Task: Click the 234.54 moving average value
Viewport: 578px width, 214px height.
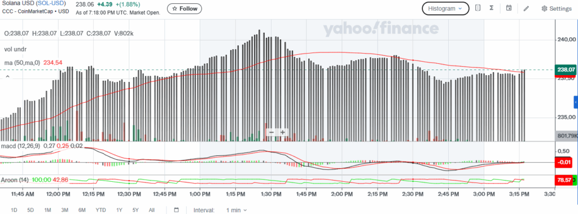Action: tap(52, 63)
